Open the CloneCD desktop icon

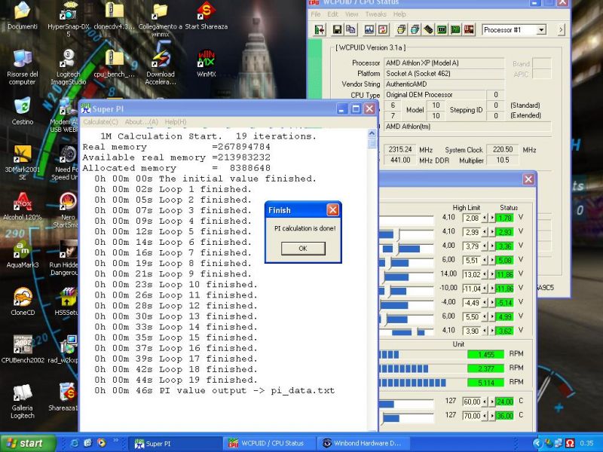23,302
